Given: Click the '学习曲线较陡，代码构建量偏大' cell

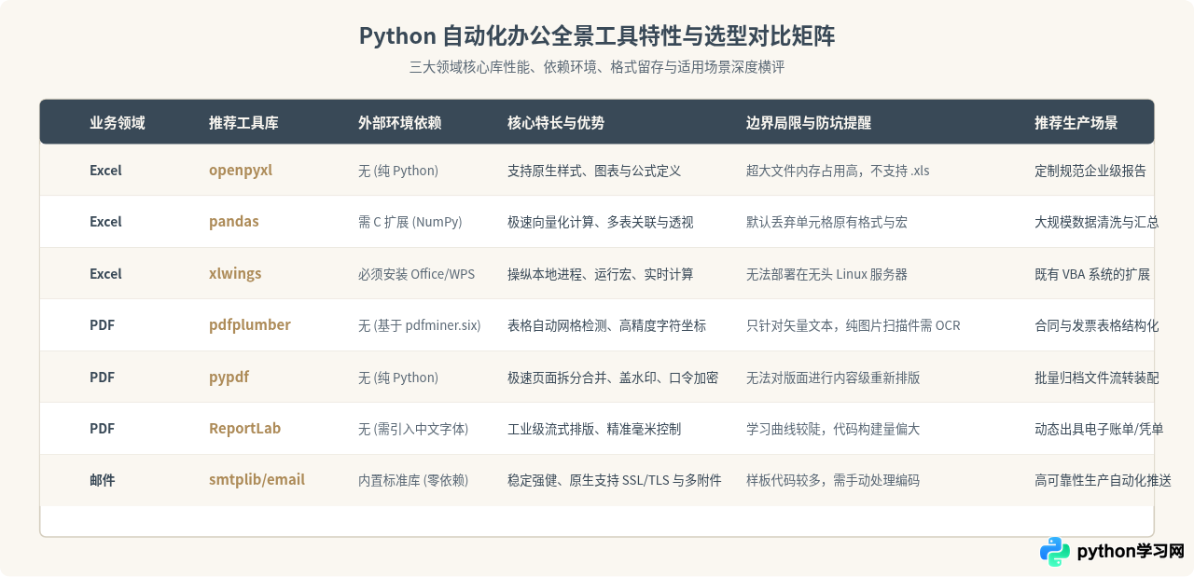Looking at the screenshot, I should point(833,430).
